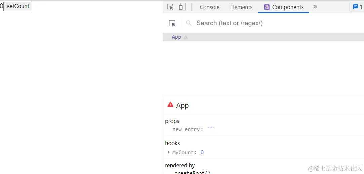Click the DevTools inspect element icon

point(170,7)
